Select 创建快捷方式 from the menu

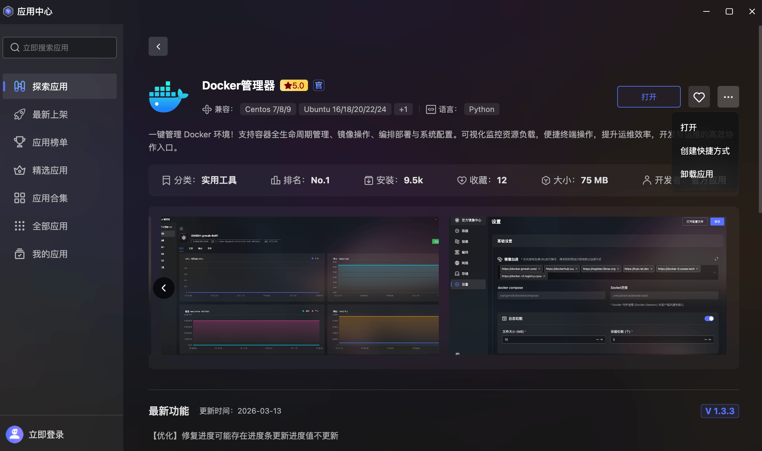point(705,151)
